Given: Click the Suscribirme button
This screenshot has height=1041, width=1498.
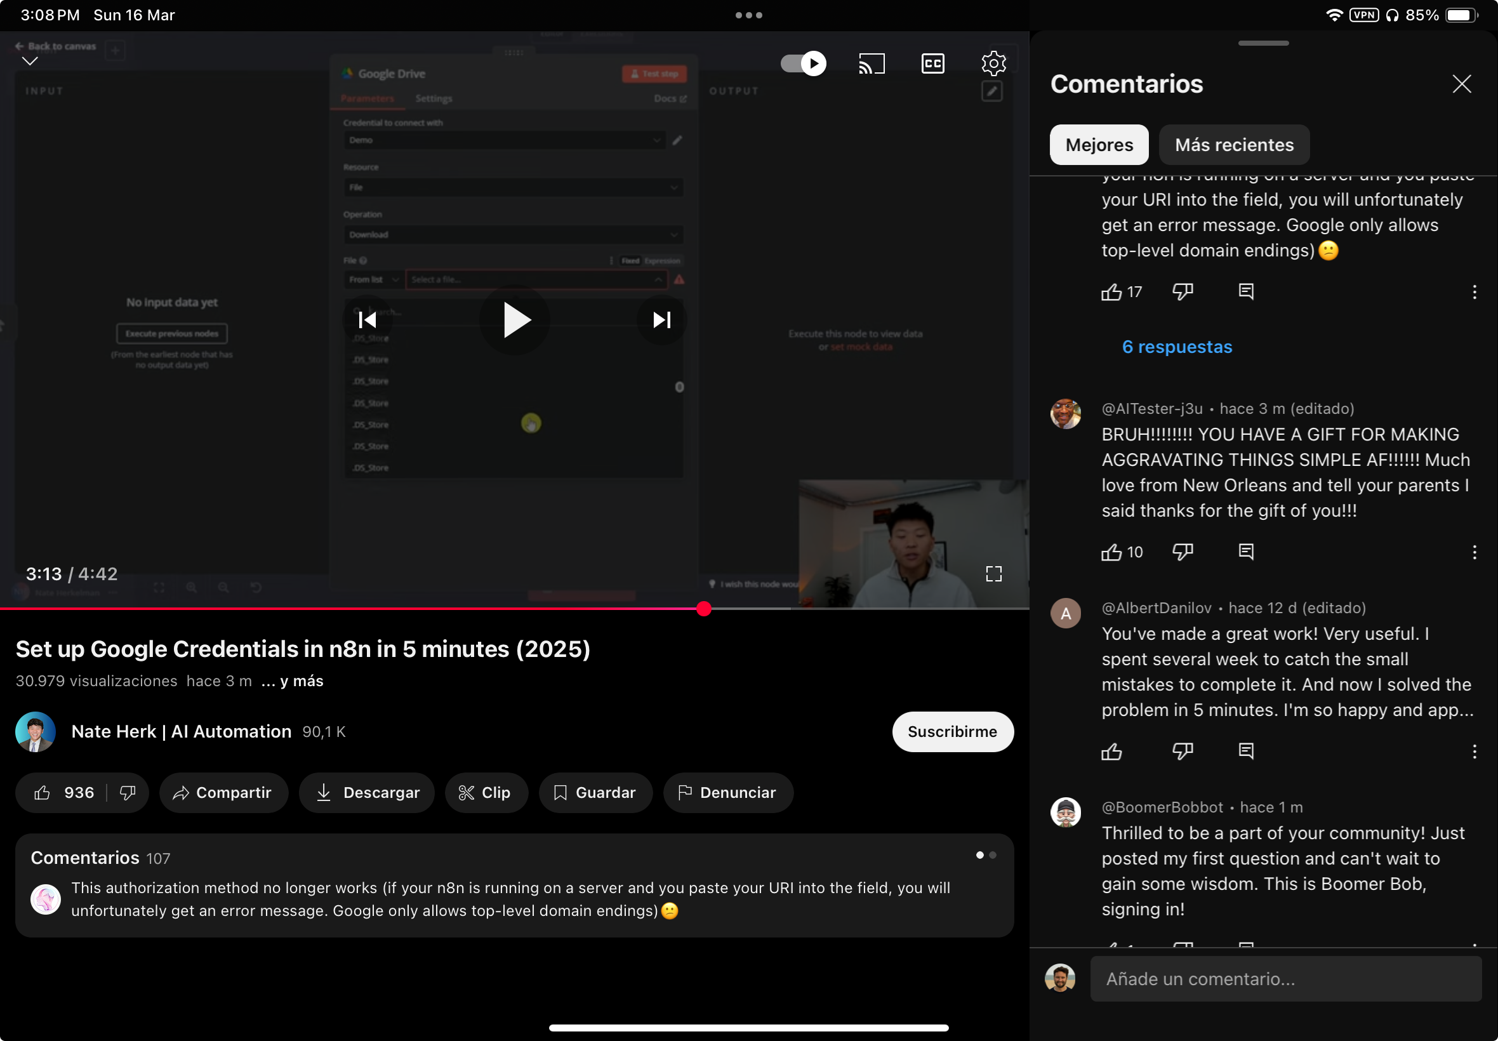Looking at the screenshot, I should [x=952, y=732].
